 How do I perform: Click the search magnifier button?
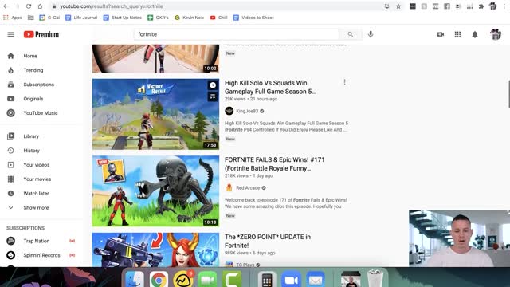pyautogui.click(x=350, y=34)
